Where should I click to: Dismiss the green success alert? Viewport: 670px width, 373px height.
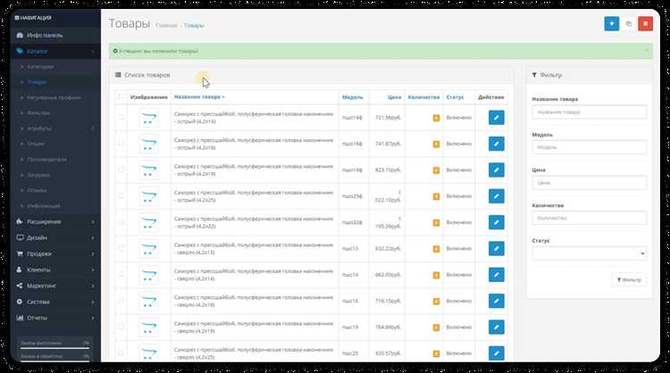point(648,51)
